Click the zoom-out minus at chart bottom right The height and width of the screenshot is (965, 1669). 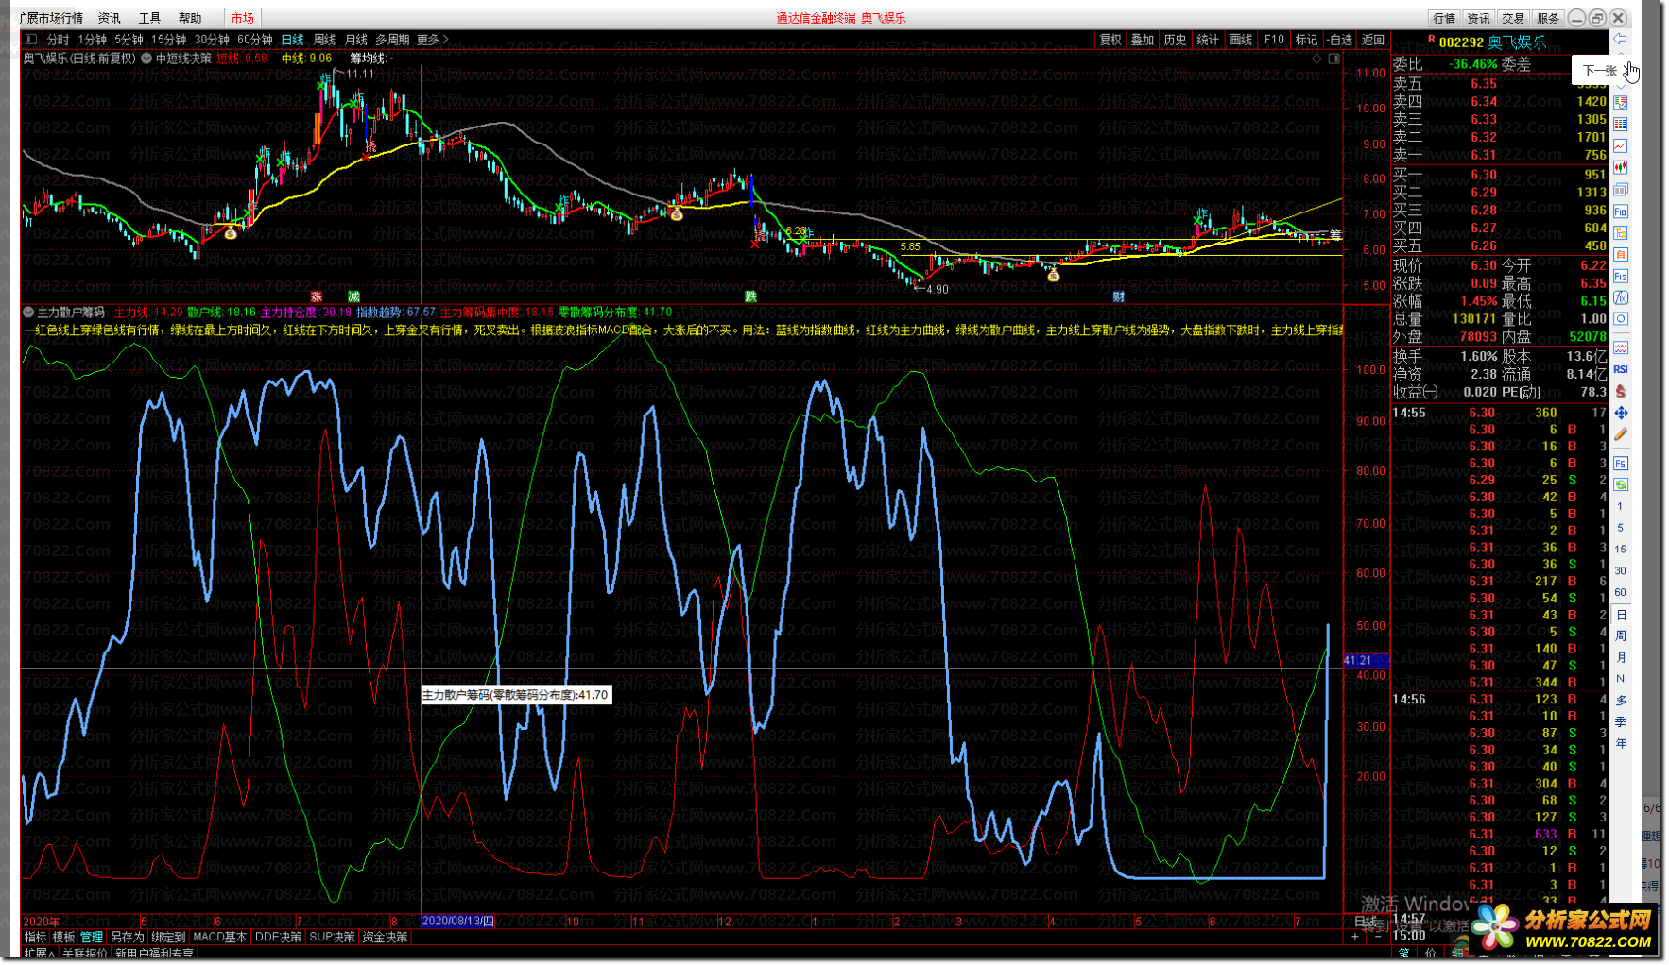[x=1378, y=937]
